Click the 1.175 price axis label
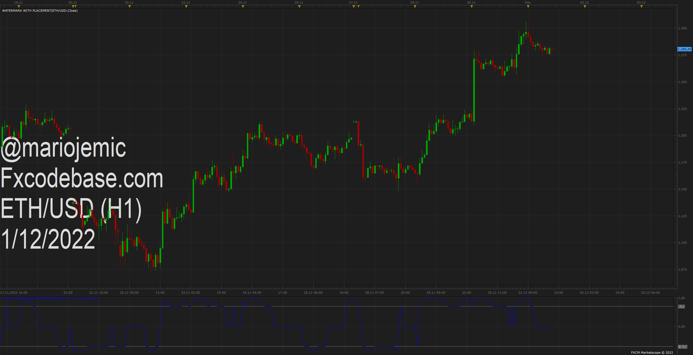The image size is (693, 355). coord(682,162)
